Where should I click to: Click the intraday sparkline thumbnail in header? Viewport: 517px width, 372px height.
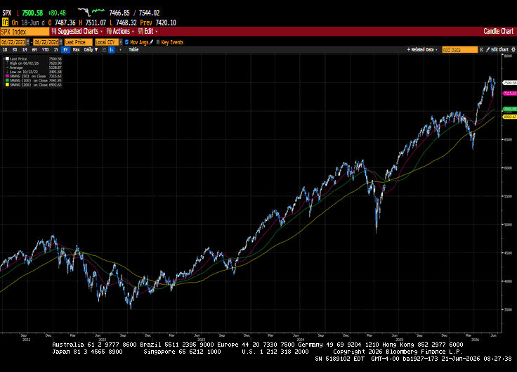(91, 12)
